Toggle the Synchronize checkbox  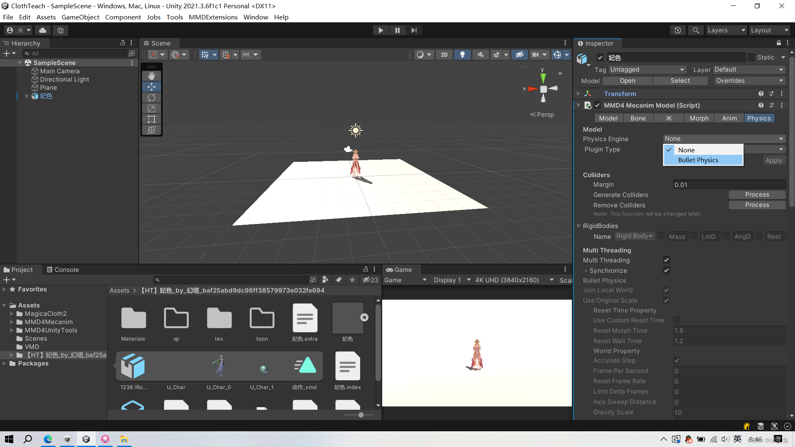(666, 271)
